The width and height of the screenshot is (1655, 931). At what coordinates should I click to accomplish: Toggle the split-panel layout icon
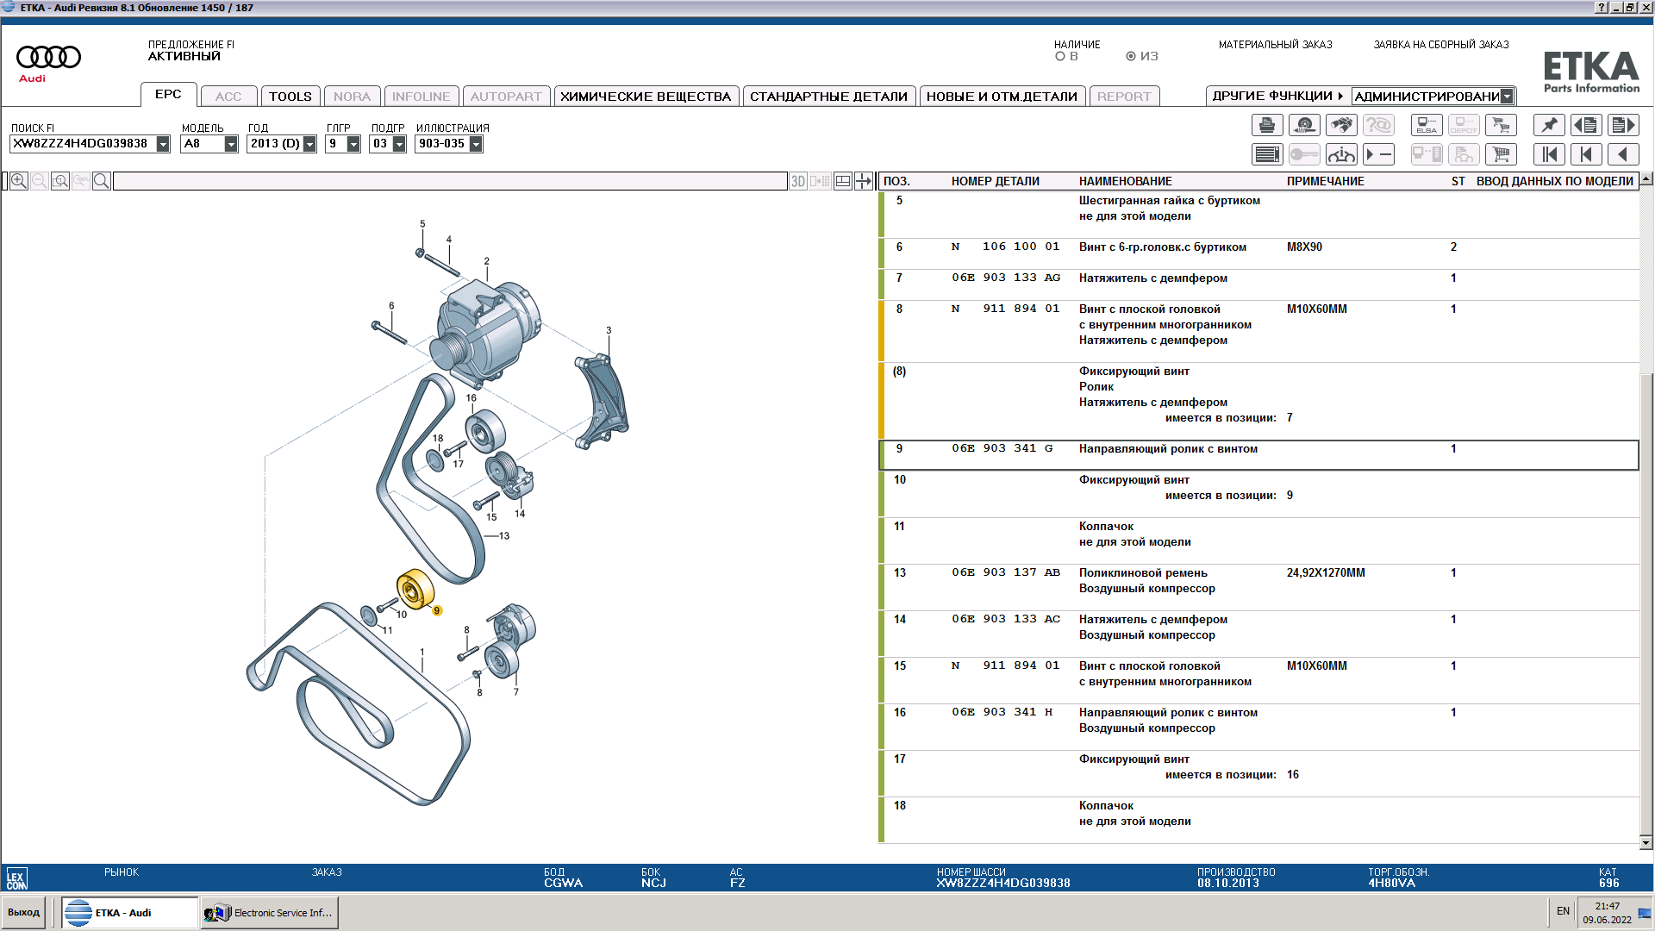843,181
